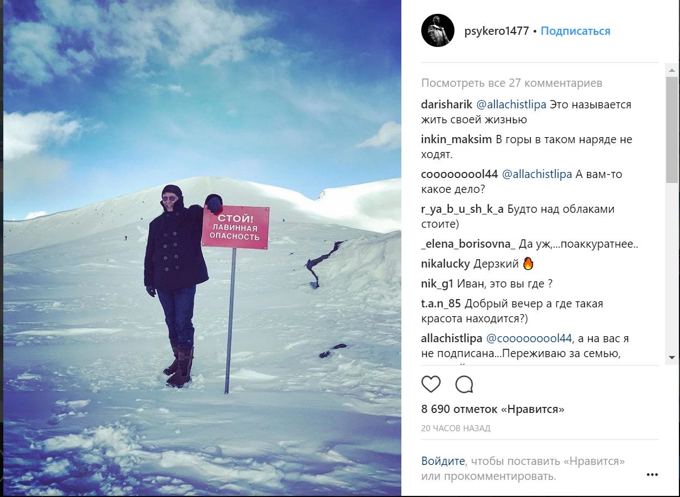This screenshot has width=680, height=497.
Task: Like the post with the heart icon
Action: (x=431, y=384)
